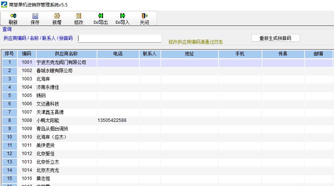The image size is (334, 186).
Task: Select supplier 济南永德佳
Action: coord(48,88)
